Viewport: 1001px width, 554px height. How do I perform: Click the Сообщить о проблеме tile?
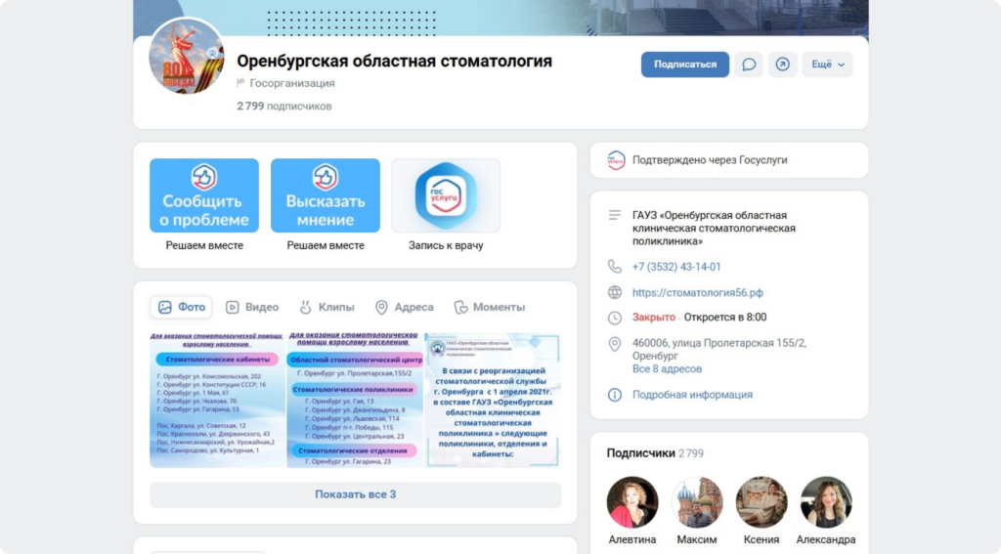(x=204, y=195)
